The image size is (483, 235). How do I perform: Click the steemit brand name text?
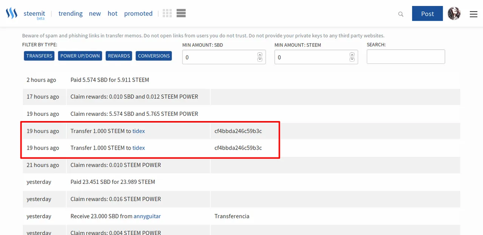pyautogui.click(x=34, y=13)
